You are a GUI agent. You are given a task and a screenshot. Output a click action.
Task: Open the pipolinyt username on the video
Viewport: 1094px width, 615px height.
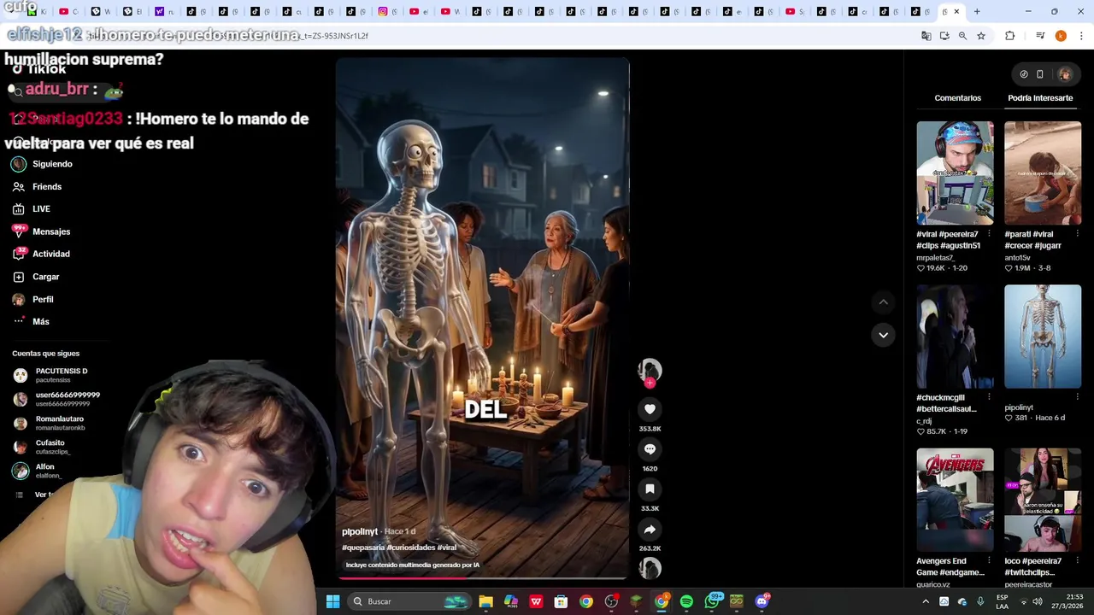click(x=359, y=531)
